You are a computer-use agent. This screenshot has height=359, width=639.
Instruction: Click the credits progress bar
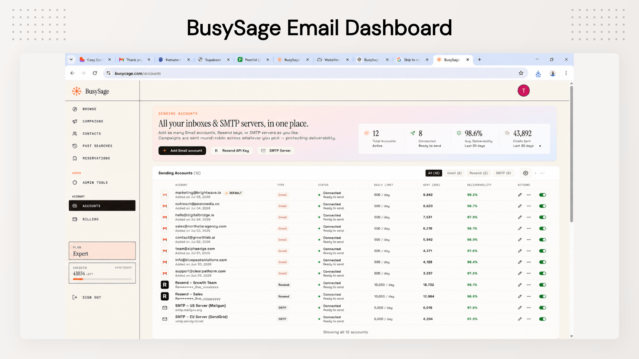(102, 279)
